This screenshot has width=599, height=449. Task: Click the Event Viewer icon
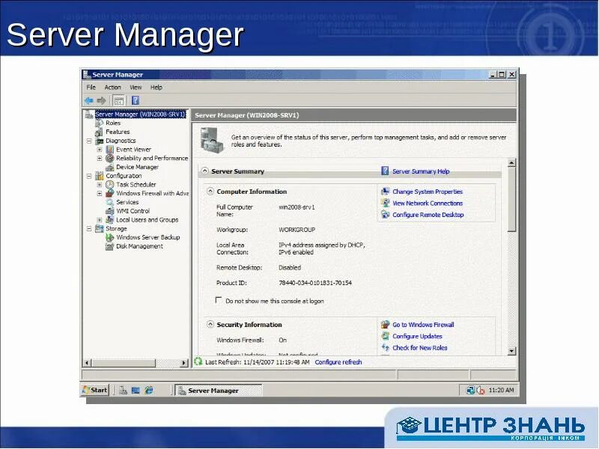[109, 150]
